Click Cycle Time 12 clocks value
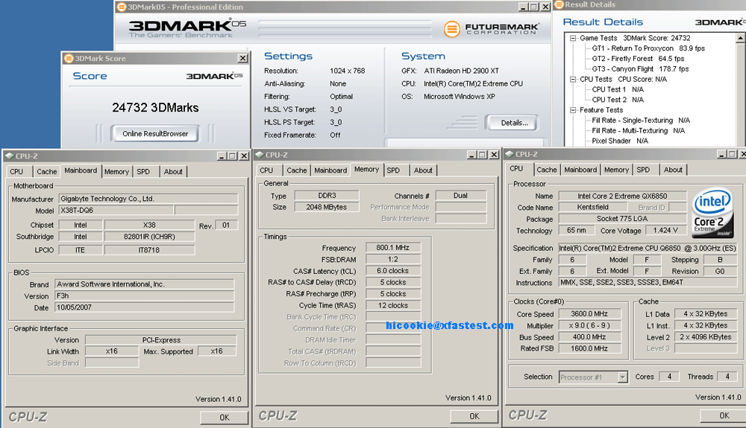 [x=393, y=306]
